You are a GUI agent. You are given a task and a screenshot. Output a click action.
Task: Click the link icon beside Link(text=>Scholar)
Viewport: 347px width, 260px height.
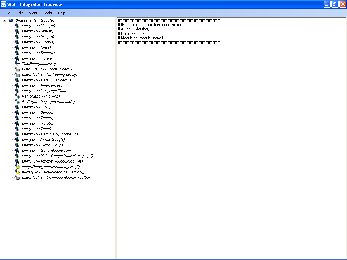pyautogui.click(x=17, y=53)
